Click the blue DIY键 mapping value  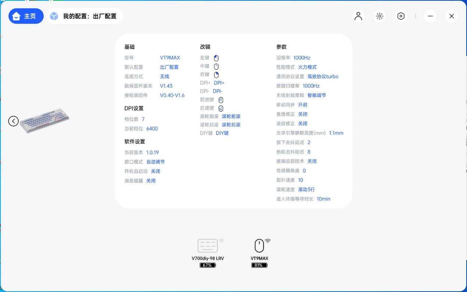click(222, 133)
